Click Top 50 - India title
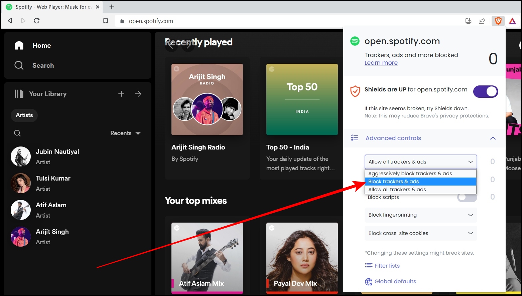The image size is (522, 296). 288,147
